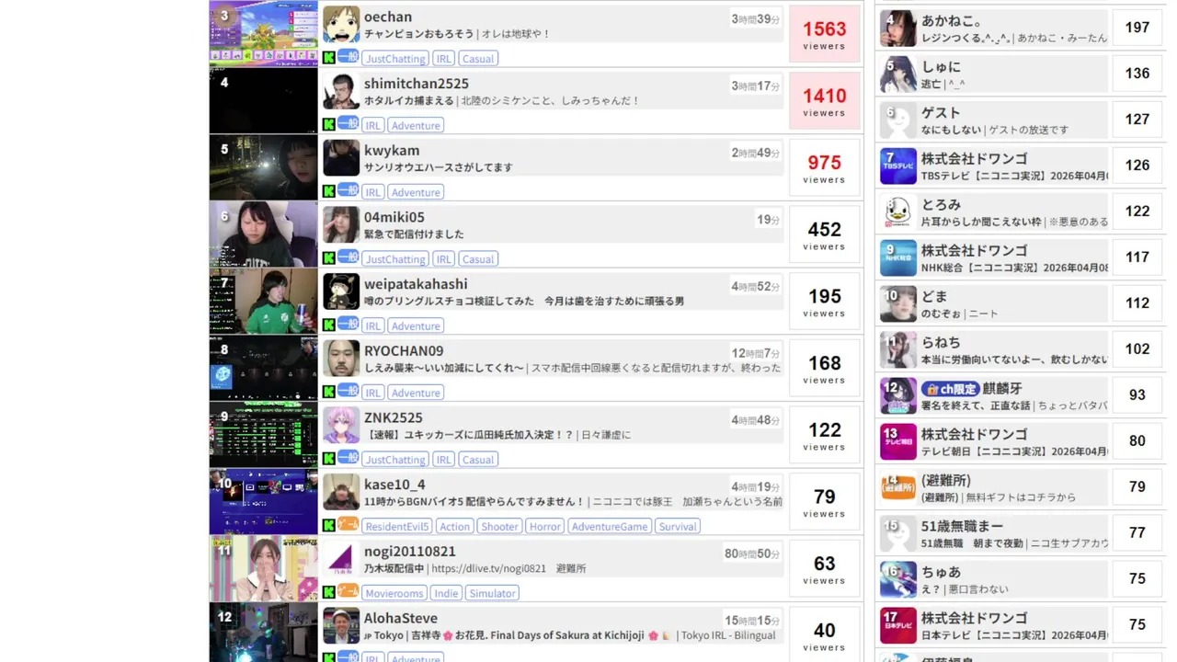Open the ZNK2525 username link

point(394,417)
